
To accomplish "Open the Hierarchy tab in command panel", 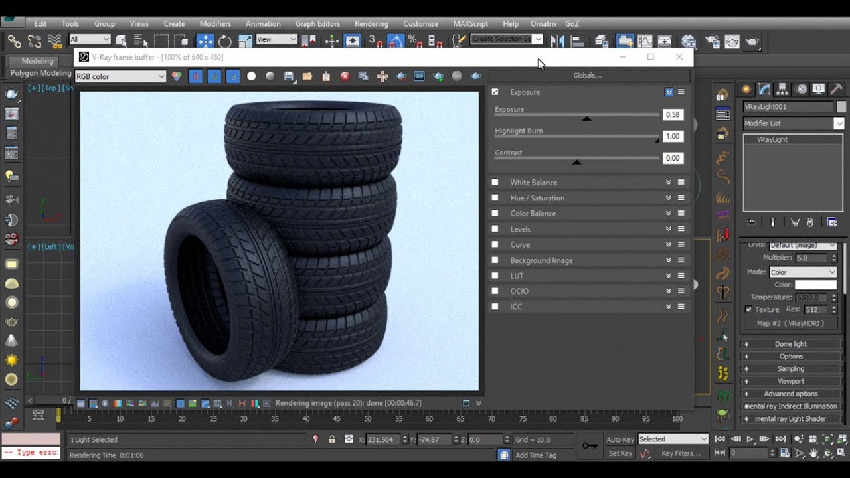I will click(x=783, y=89).
